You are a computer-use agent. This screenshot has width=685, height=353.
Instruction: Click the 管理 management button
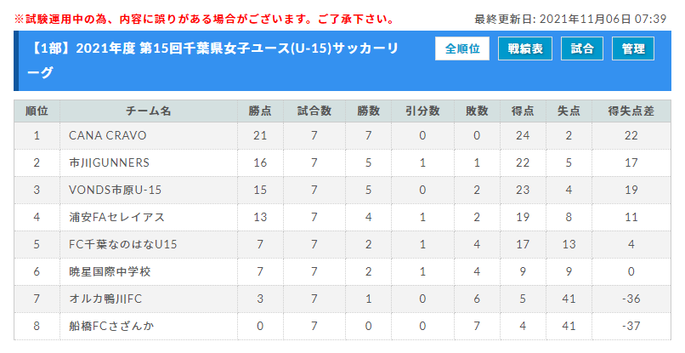pos(633,48)
